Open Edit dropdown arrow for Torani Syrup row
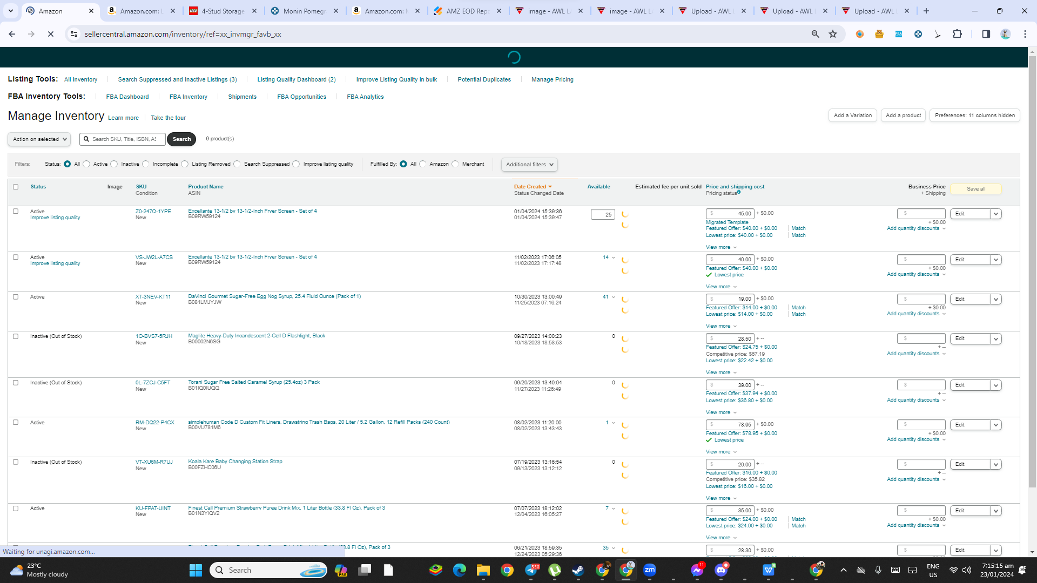 (x=996, y=385)
